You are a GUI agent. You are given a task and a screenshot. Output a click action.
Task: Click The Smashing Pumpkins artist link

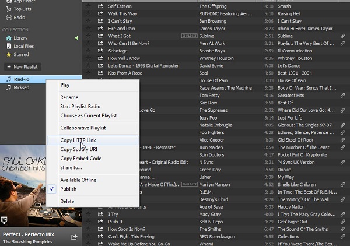pyautogui.click(x=29, y=241)
